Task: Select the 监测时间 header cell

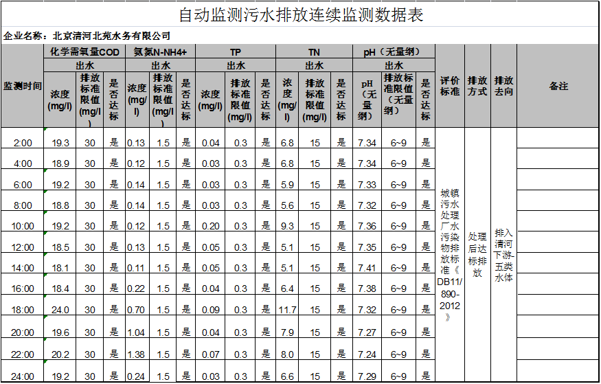Action: 23,86
